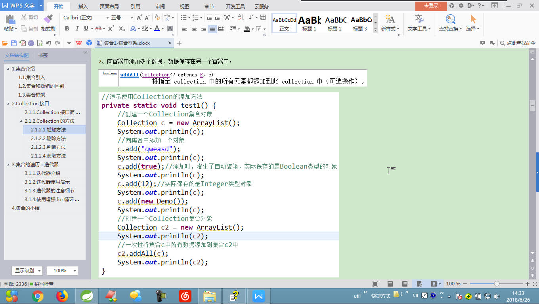Click the blue cube icon beside document tab
This screenshot has width=539, height=304.
point(89,43)
